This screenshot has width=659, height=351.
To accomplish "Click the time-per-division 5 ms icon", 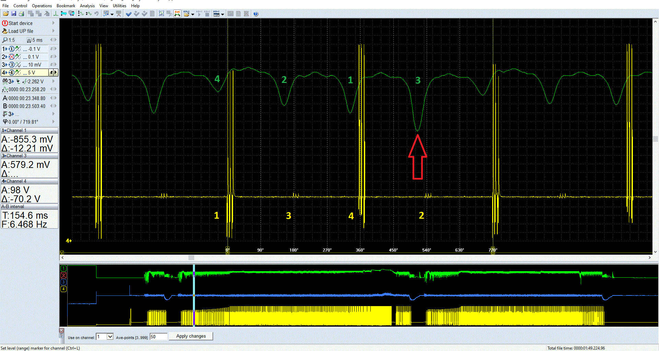I will [x=29, y=40].
